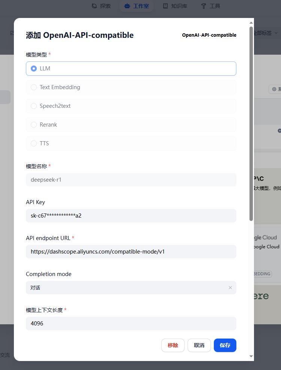Clear the Completion mode selection with X
The image size is (281, 370).
pyautogui.click(x=230, y=288)
